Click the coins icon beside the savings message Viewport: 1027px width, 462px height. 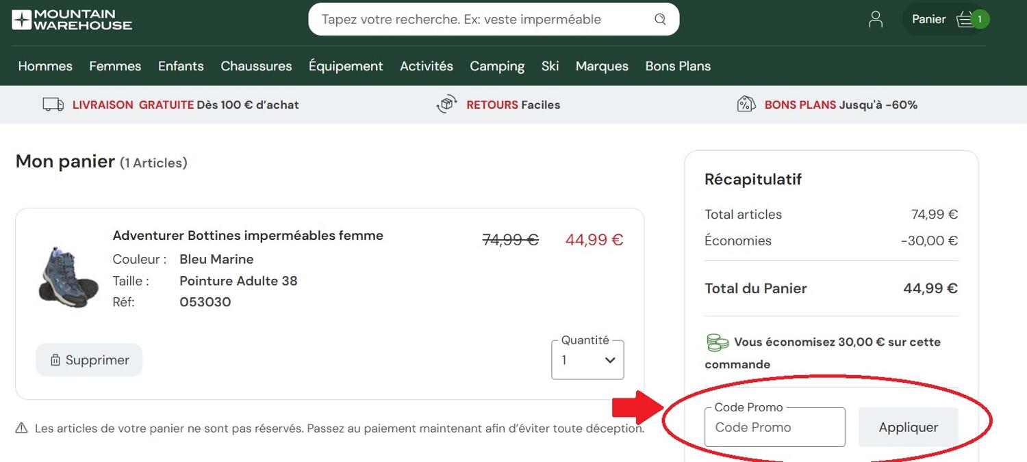[x=717, y=340]
